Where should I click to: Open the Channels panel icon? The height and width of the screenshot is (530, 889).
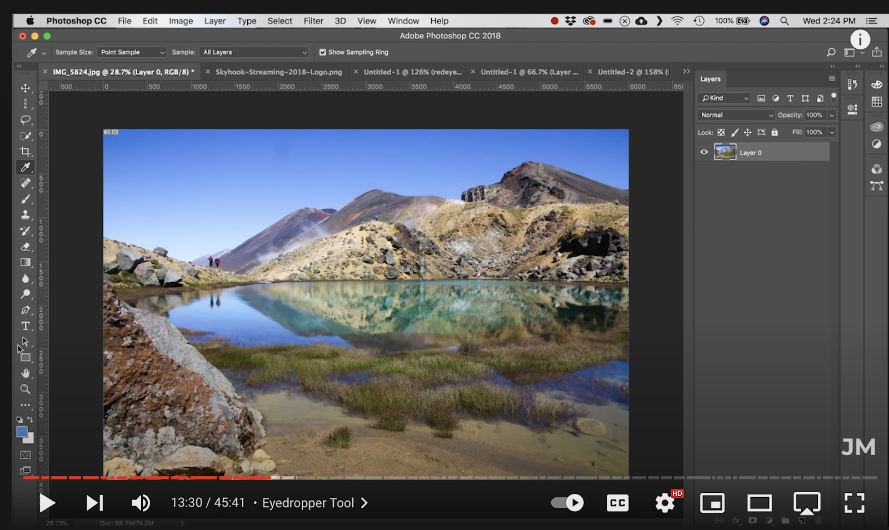tap(877, 169)
